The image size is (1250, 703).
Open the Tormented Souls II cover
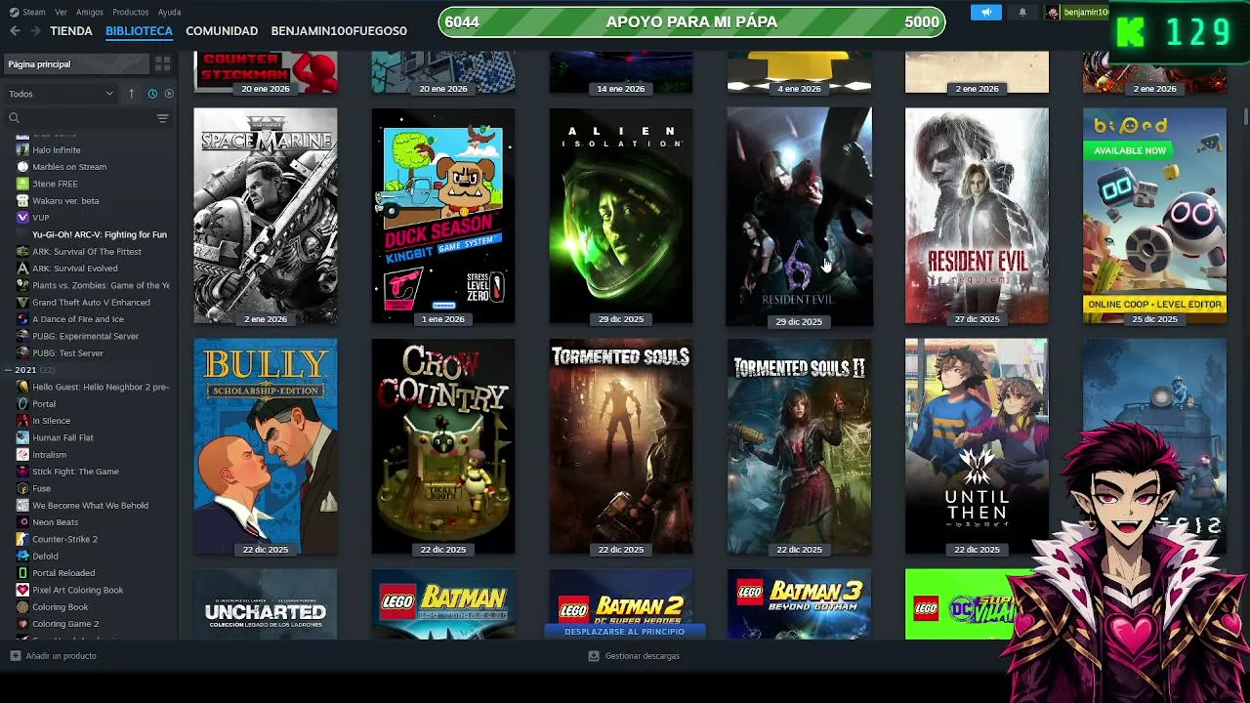click(799, 446)
